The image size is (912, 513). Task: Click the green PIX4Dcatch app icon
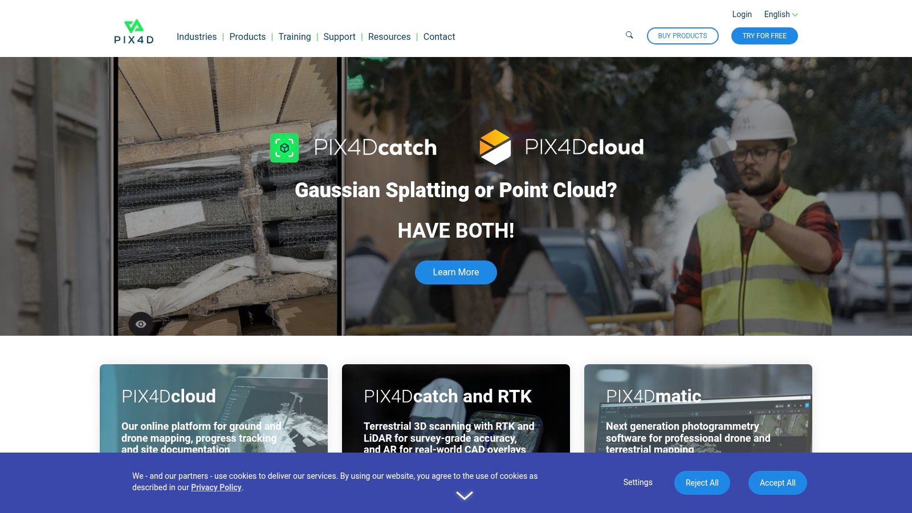[284, 148]
